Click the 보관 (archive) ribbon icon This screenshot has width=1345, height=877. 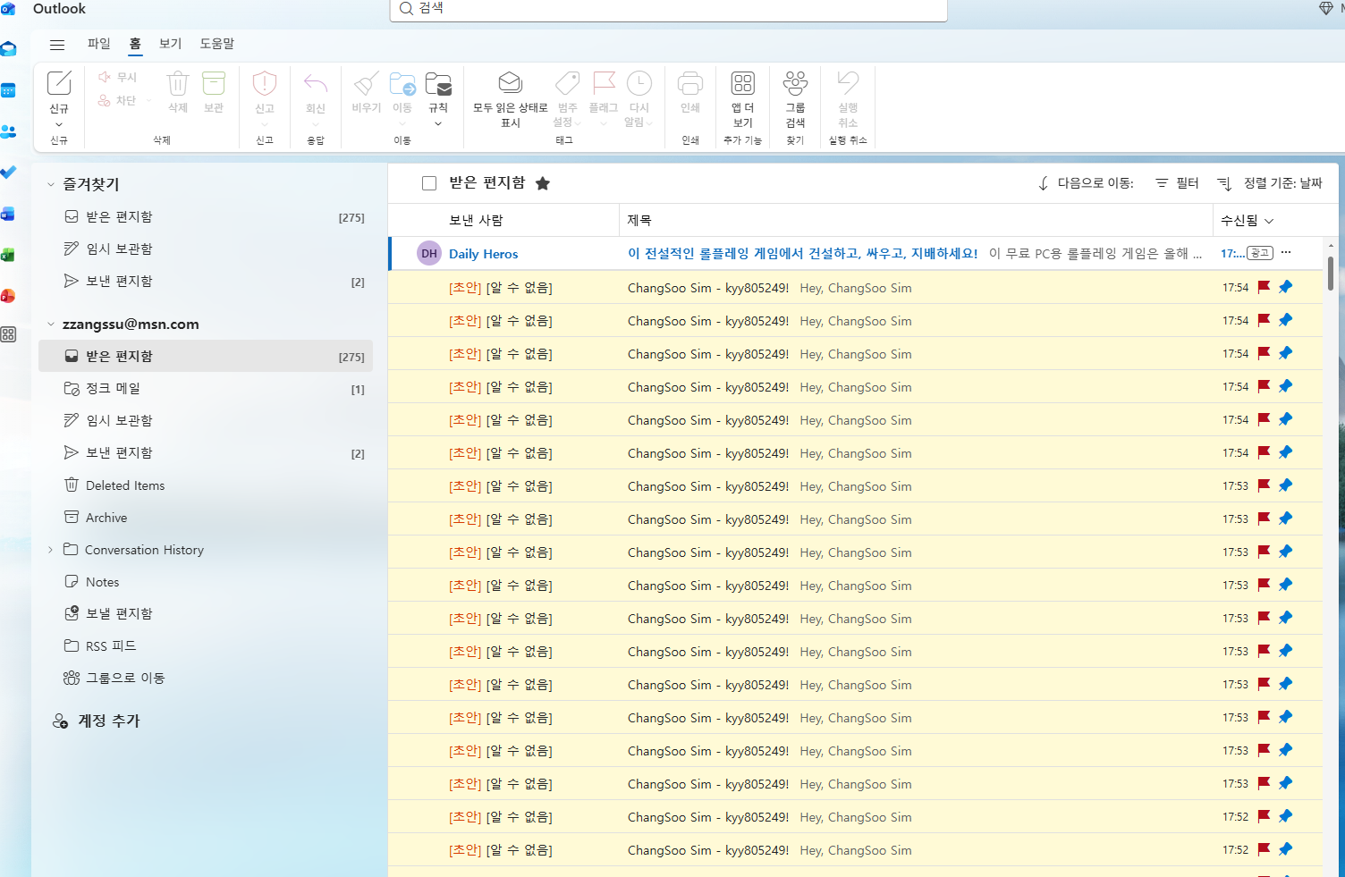click(214, 83)
